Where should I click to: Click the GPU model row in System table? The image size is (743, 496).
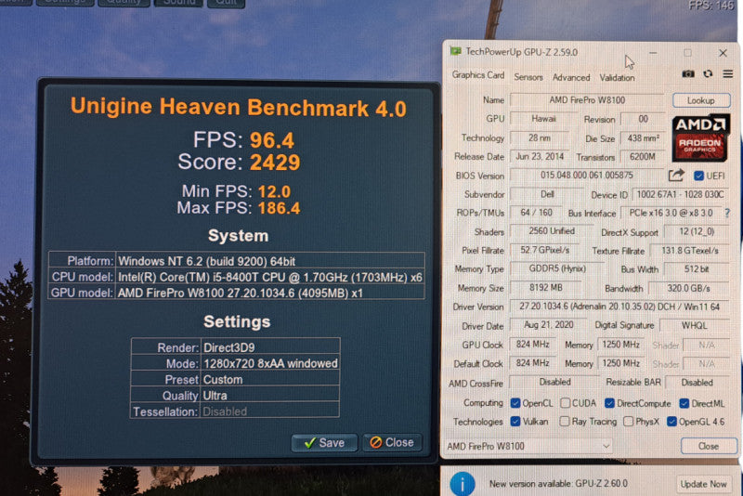pos(237,293)
